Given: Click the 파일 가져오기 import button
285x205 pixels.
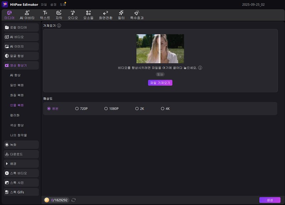Looking at the screenshot, I should pyautogui.click(x=160, y=83).
